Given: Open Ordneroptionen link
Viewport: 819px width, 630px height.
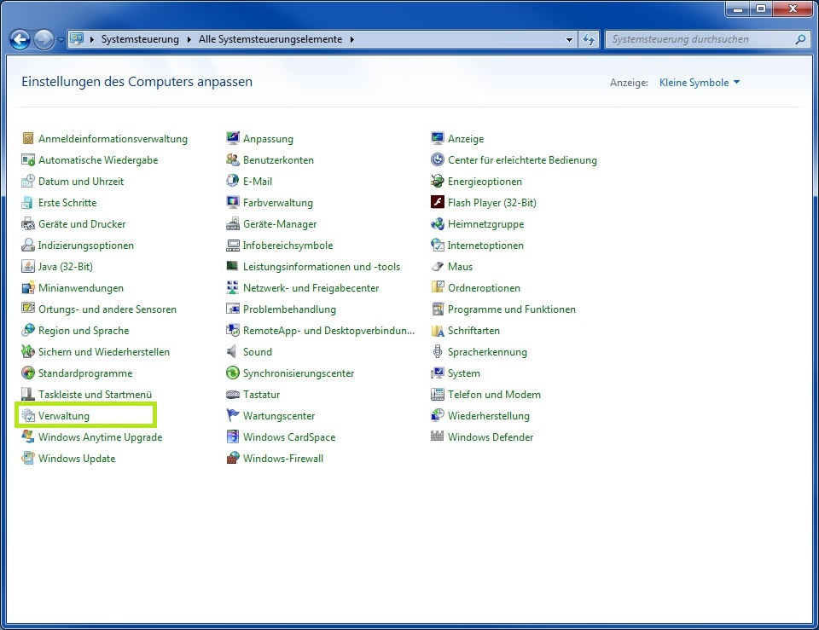Looking at the screenshot, I should [x=485, y=287].
